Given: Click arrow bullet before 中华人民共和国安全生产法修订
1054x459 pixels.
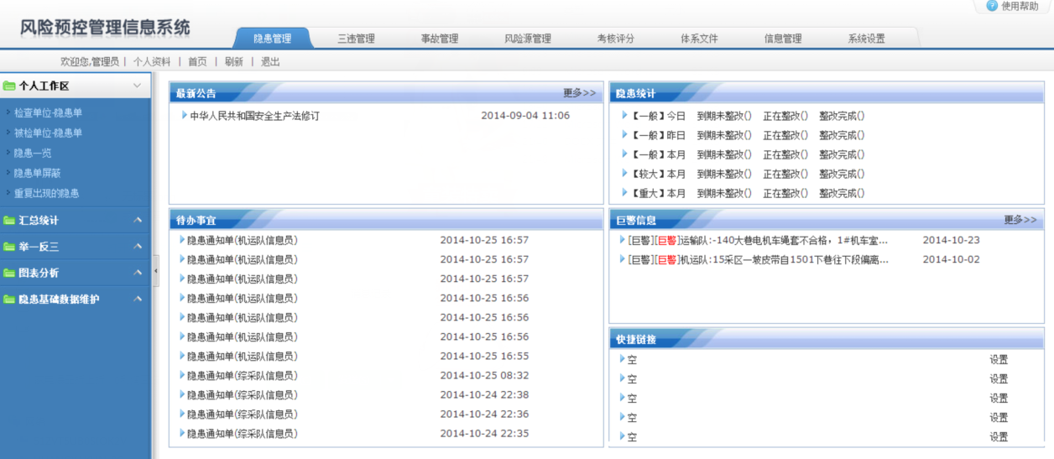Looking at the screenshot, I should point(185,116).
